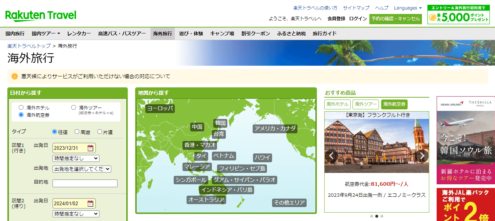Click the Rakuten Travel logo

pyautogui.click(x=41, y=16)
